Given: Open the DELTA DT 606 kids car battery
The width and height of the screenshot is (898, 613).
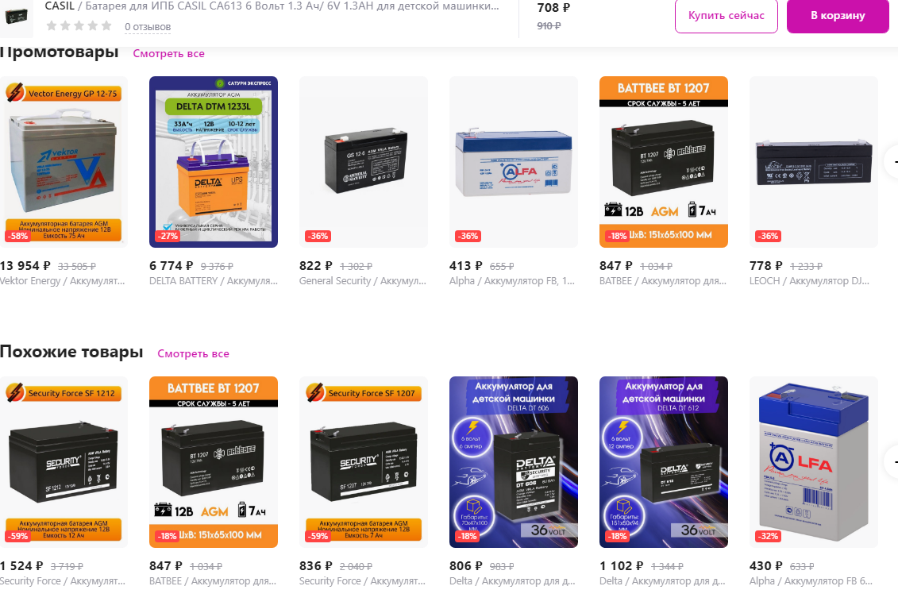Looking at the screenshot, I should 513,462.
